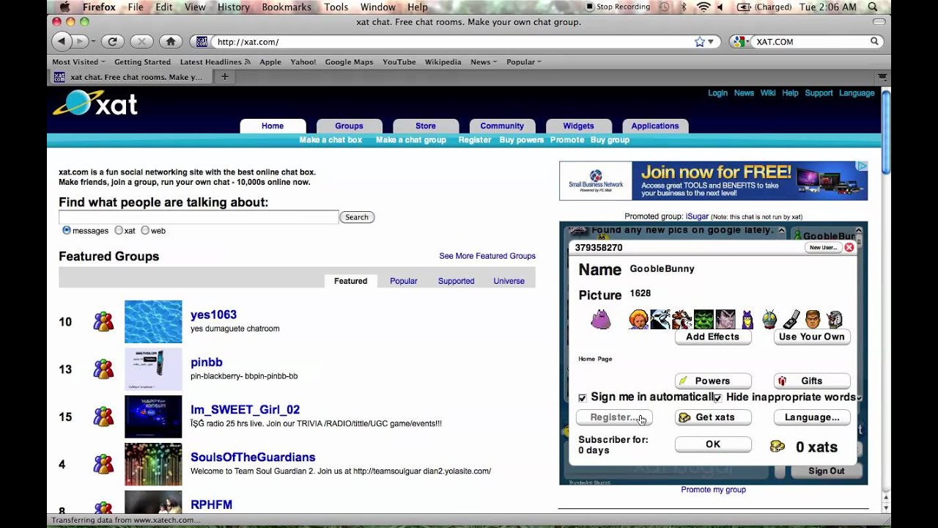The image size is (938, 528).
Task: Open the Tools menu in menu bar
Action: click(x=336, y=7)
